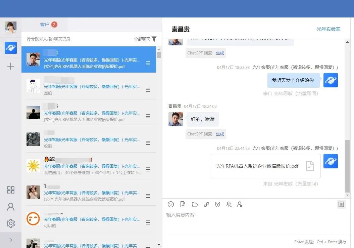Open the settings gear in sidebar
This screenshot has height=248, width=354.
[x=11, y=223]
